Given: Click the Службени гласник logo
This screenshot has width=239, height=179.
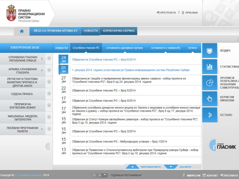Looking at the screenshot, I should point(222,144).
